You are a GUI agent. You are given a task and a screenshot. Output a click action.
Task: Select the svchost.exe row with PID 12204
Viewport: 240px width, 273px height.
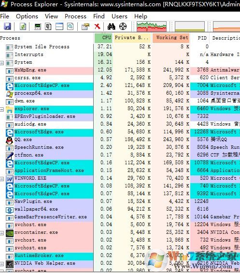[x=120, y=225]
